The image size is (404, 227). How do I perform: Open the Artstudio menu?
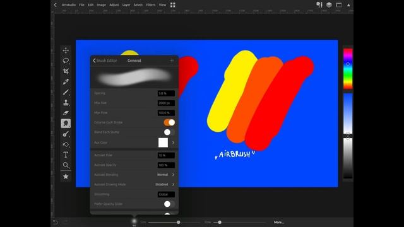click(69, 5)
